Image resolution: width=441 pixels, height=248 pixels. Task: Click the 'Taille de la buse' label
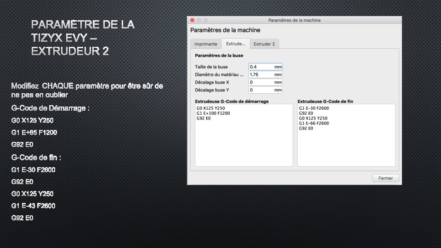[x=211, y=67]
